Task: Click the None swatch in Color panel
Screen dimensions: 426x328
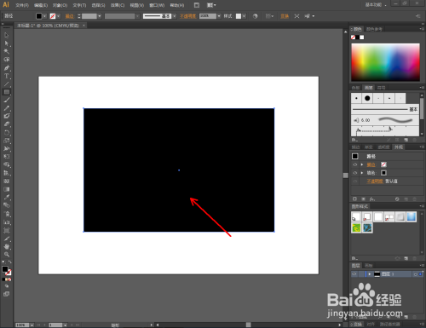Action: (353, 37)
